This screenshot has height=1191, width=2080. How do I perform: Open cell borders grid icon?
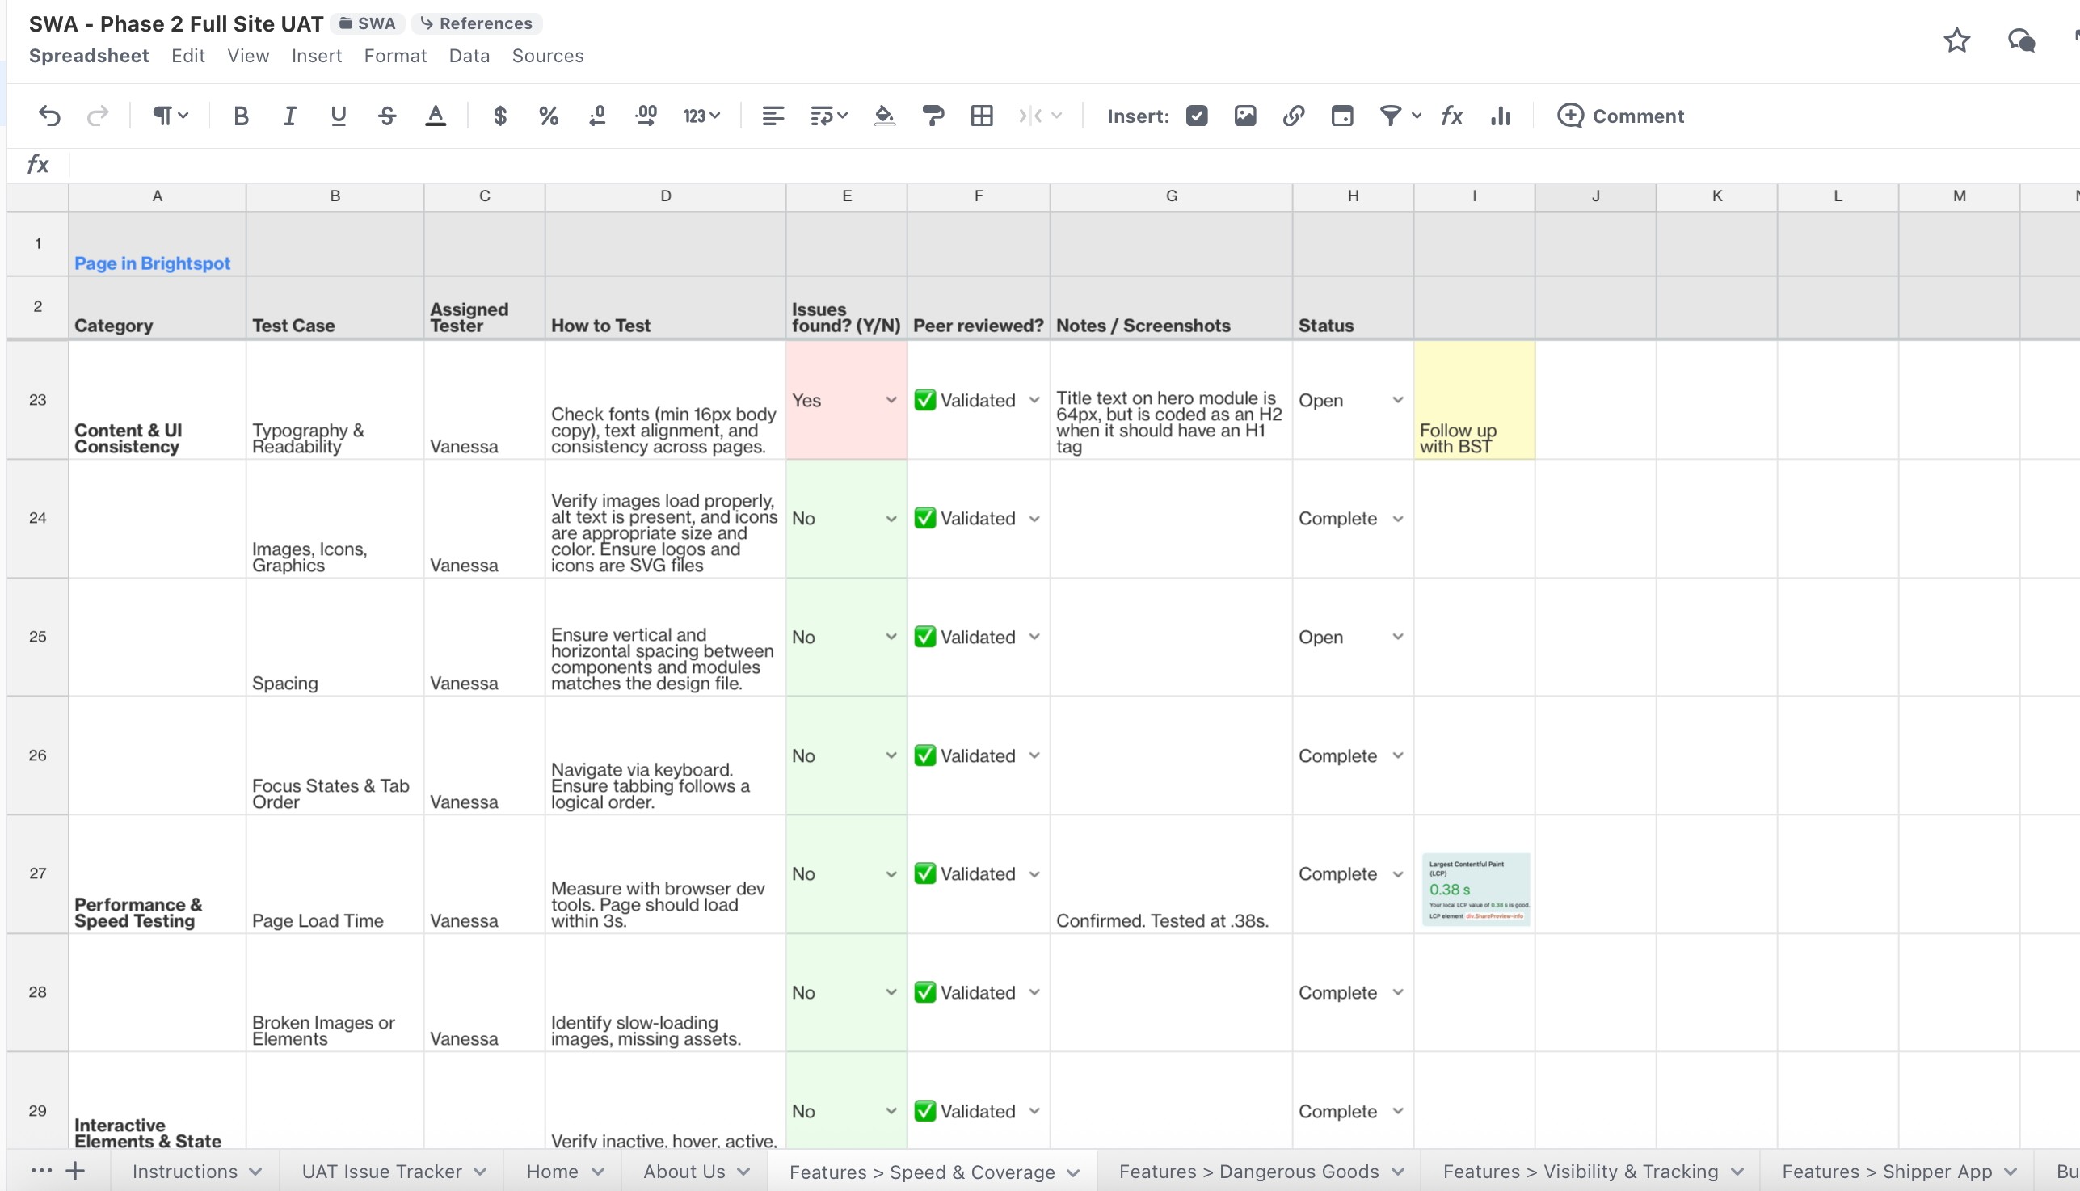[982, 116]
